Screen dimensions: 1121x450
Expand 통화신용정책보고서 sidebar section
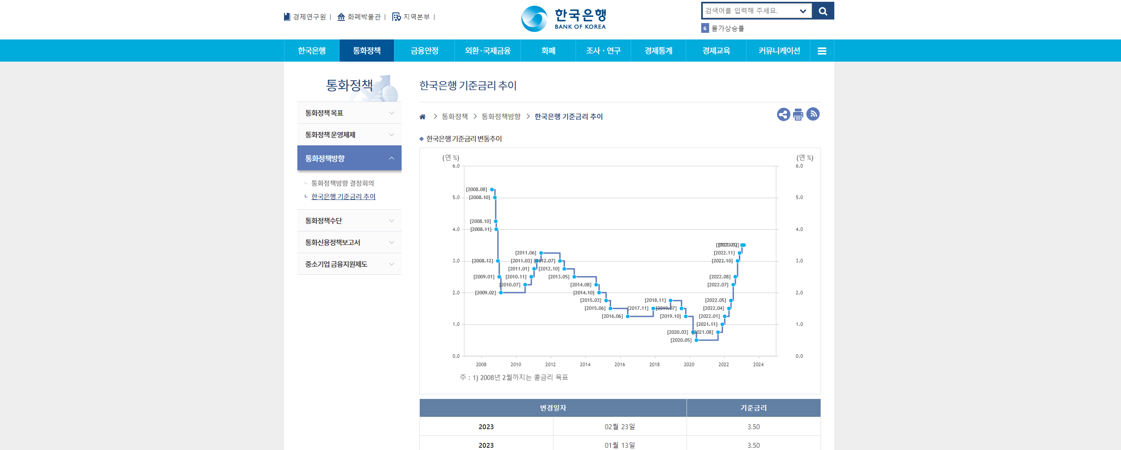pyautogui.click(x=349, y=243)
